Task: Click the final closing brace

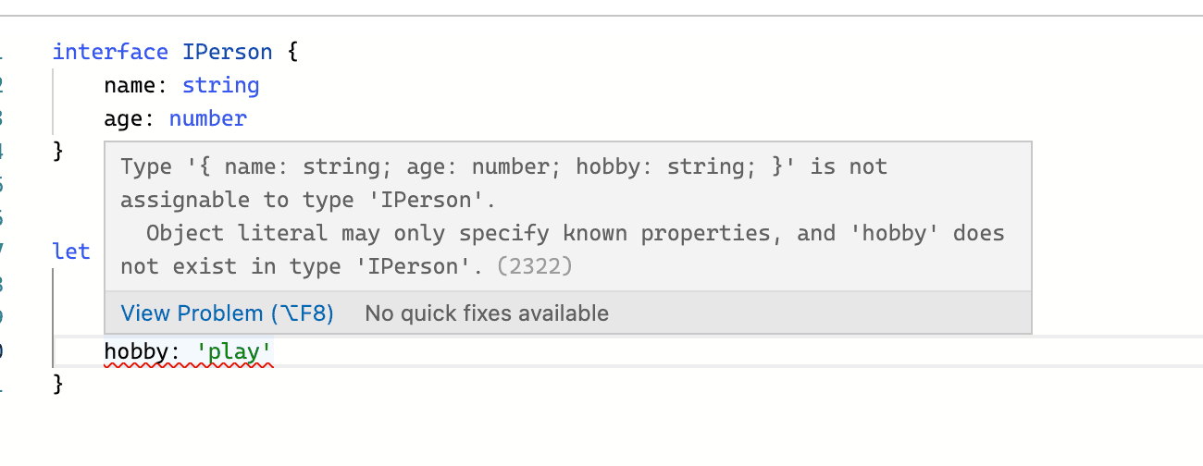Action: 58,383
